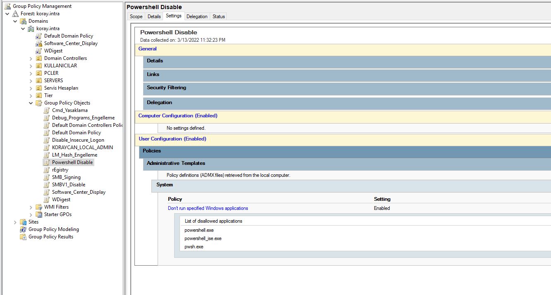Expand the KULLANICILAR organizational unit
The height and width of the screenshot is (295, 551).
click(31, 66)
